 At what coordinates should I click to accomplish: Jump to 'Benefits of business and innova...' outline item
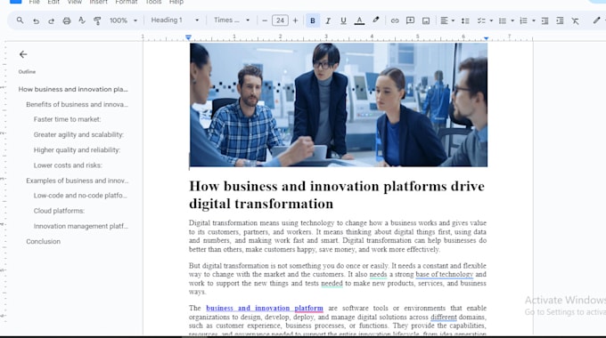77,104
